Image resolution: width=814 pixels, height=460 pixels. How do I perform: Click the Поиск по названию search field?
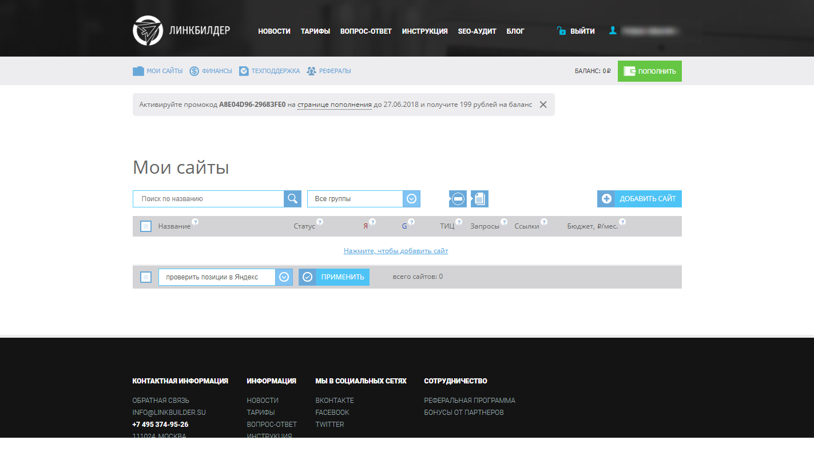[208, 199]
